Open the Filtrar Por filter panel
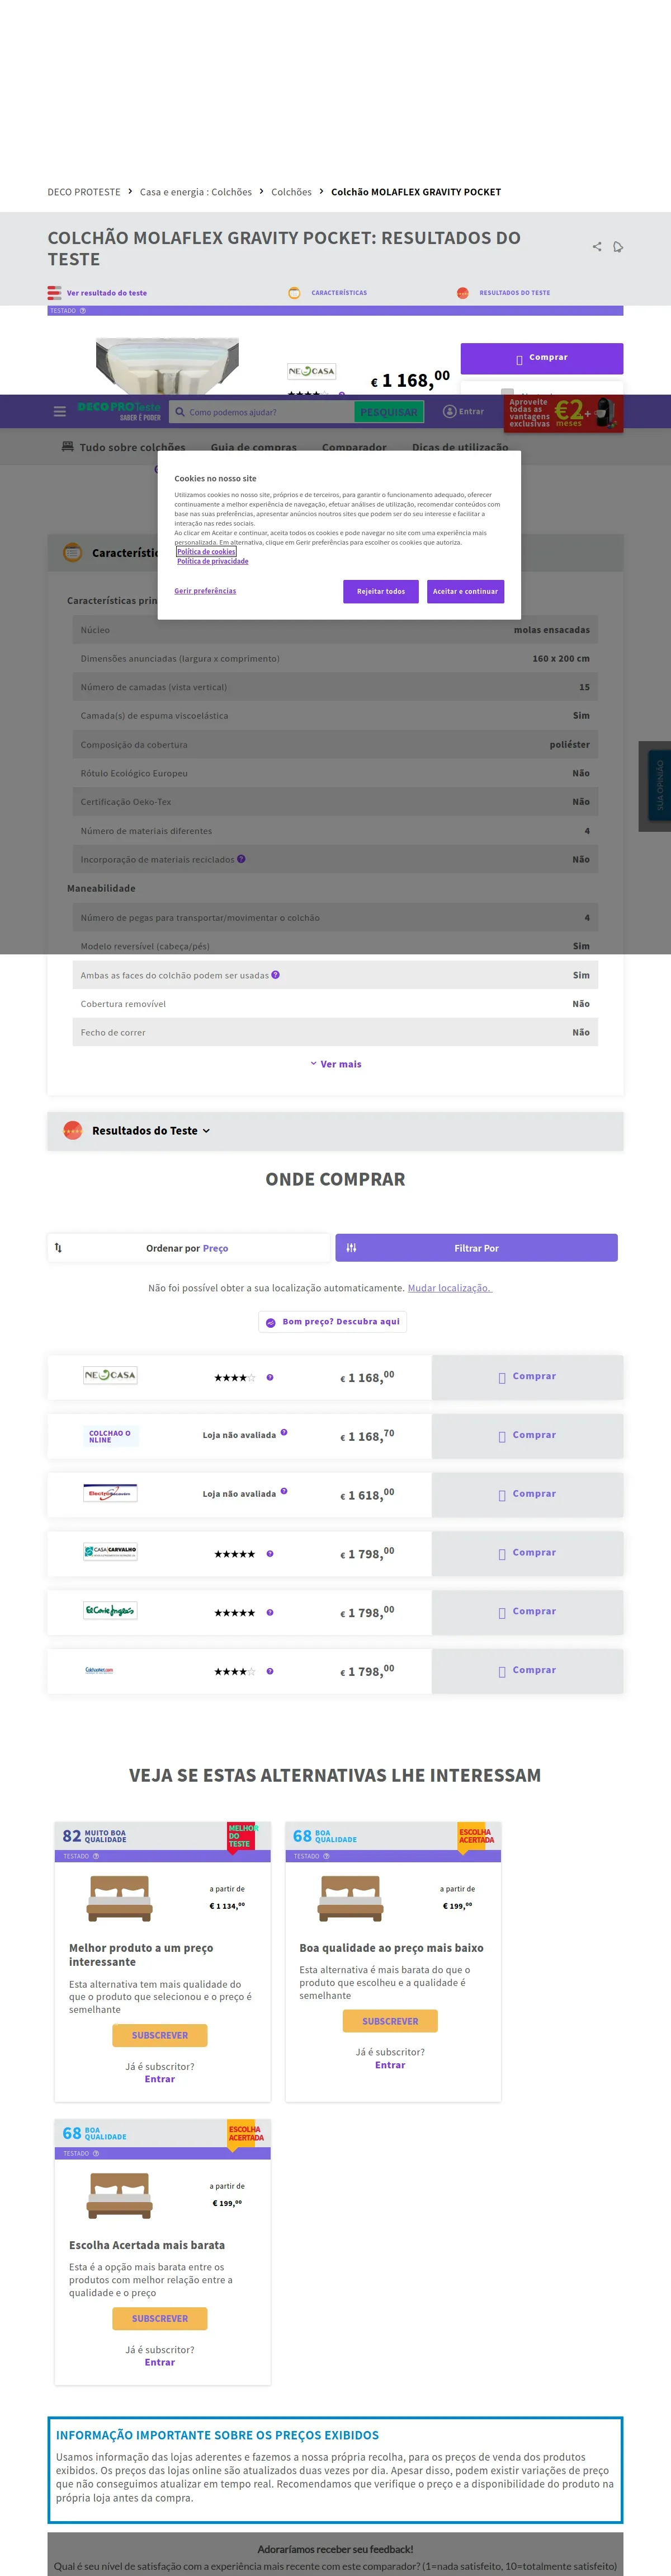 (x=476, y=1247)
